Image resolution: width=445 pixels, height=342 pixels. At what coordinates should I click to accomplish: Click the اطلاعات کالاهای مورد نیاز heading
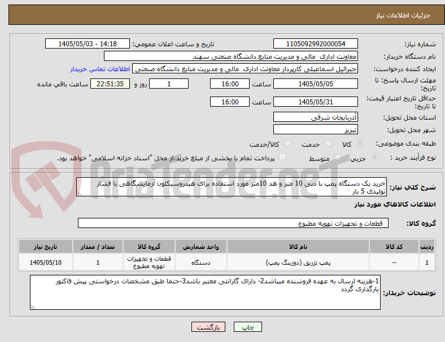[395, 204]
